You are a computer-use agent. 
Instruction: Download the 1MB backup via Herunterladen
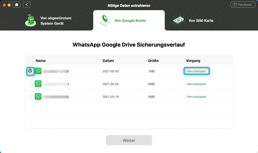coord(196,71)
